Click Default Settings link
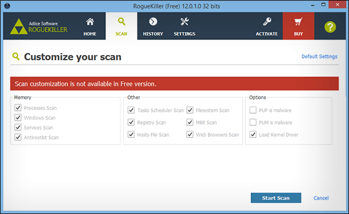The height and width of the screenshot is (214, 349). point(319,56)
